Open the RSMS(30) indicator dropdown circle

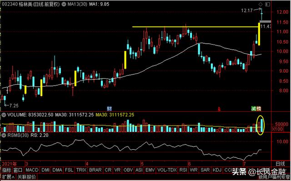[x=4, y=135]
